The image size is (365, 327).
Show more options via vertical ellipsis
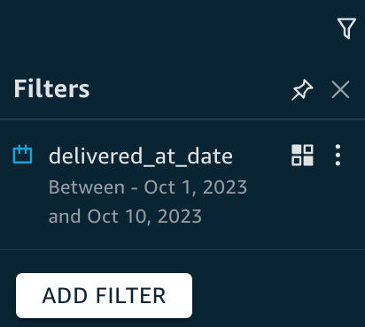click(x=338, y=155)
